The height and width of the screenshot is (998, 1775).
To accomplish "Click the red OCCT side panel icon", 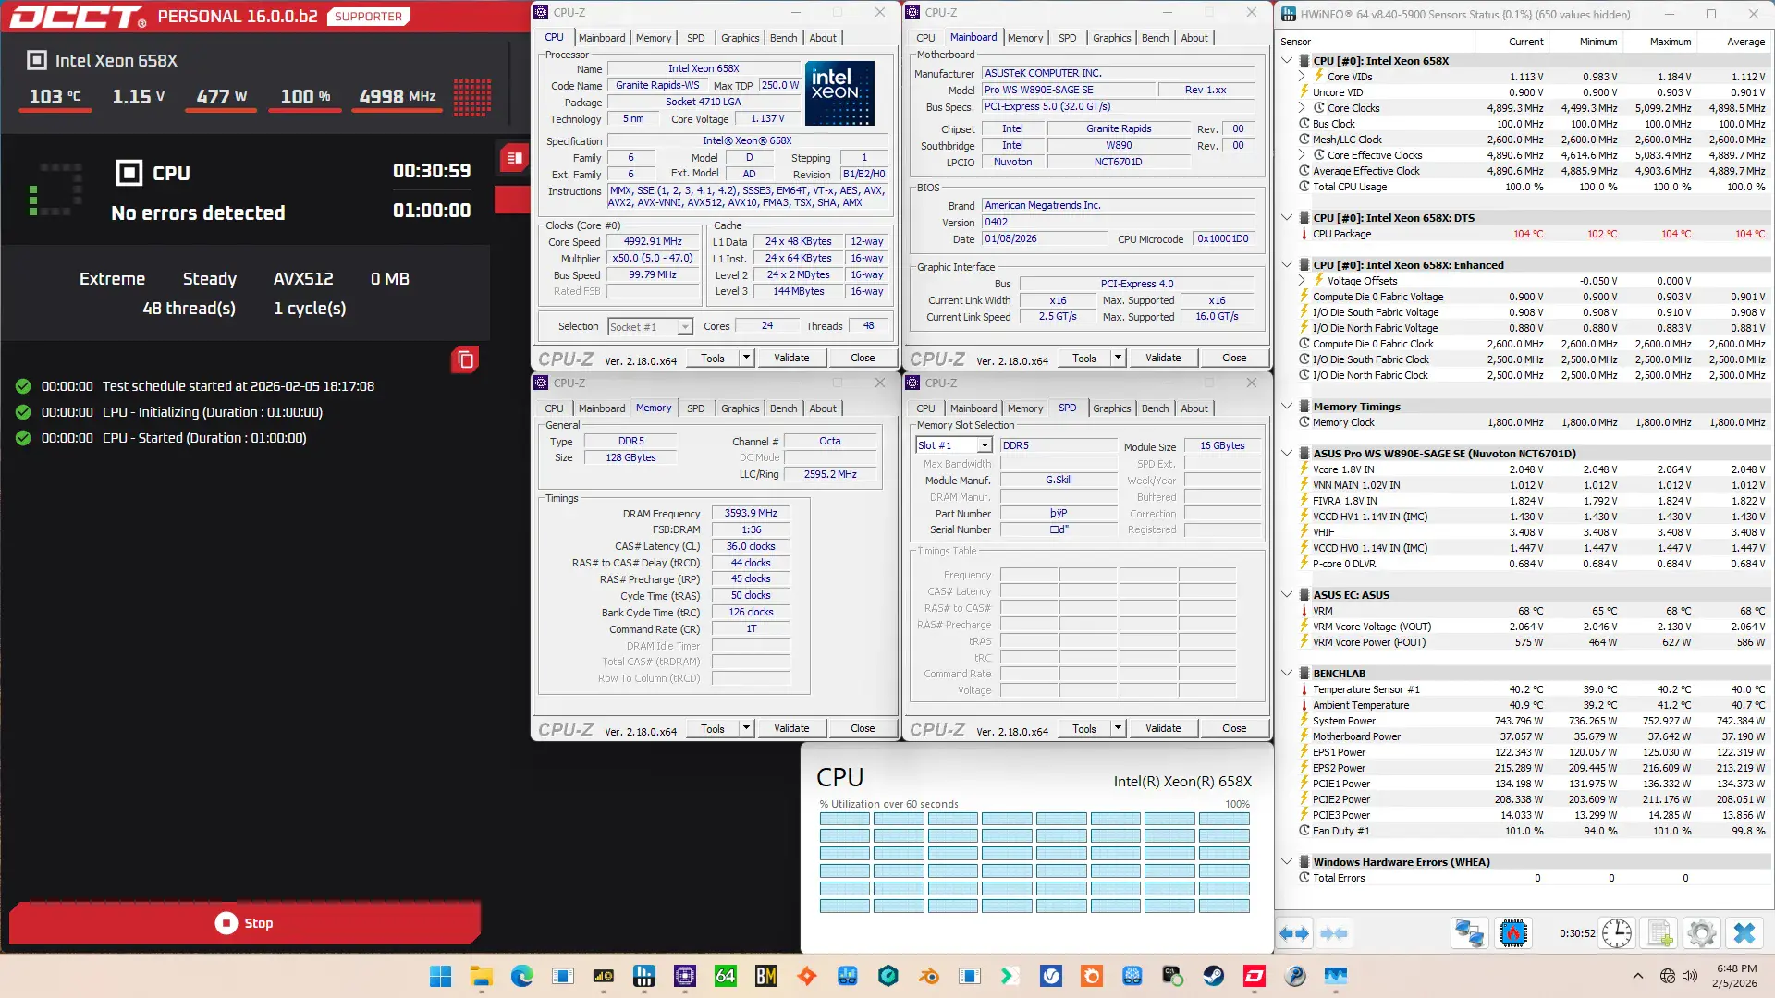I will click(x=513, y=159).
